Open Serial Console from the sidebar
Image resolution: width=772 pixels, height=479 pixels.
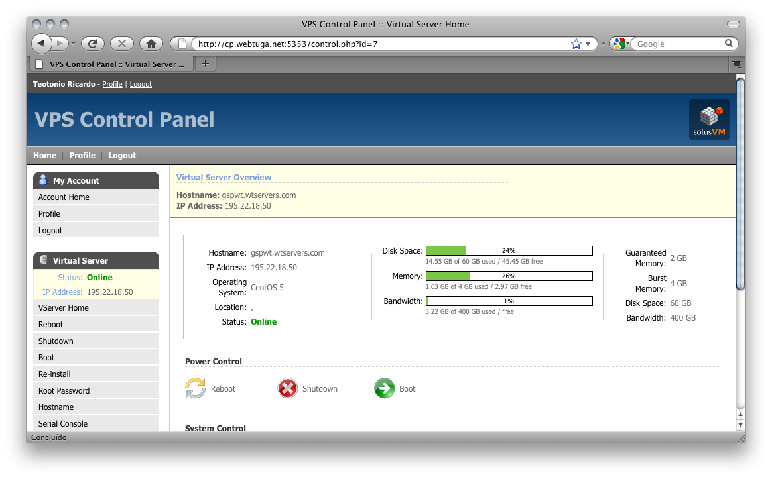(63, 424)
